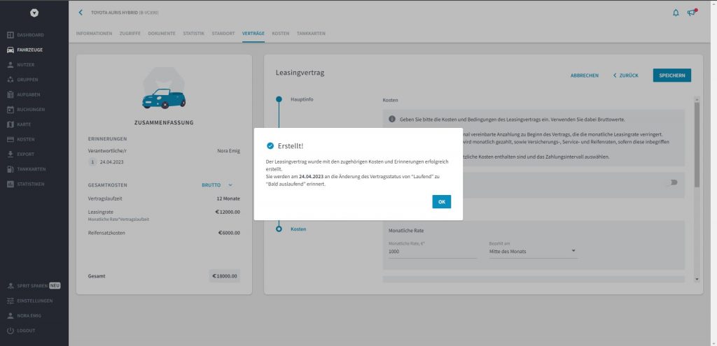Open Gruppen in the sidebar
717x346 pixels.
point(22,80)
